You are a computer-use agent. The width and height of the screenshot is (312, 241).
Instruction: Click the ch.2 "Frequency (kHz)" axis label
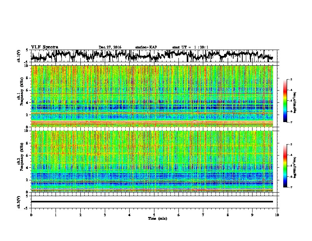[22, 156]
